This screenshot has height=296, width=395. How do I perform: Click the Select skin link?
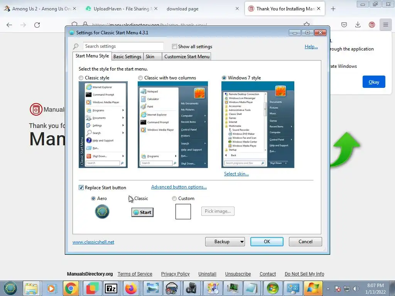(236, 174)
